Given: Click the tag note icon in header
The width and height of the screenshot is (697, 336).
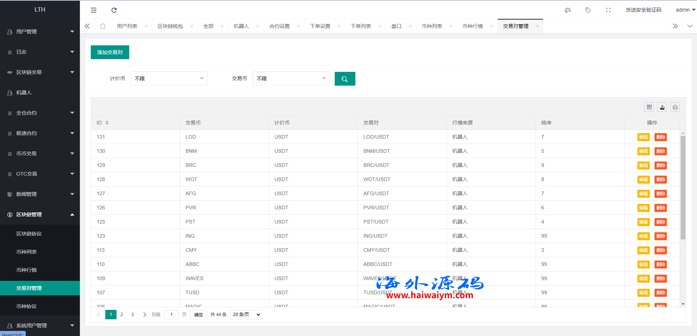Looking at the screenshot, I should point(588,10).
